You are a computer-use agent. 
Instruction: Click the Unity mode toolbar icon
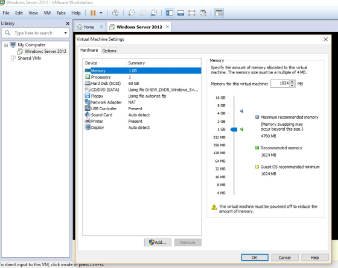point(203,13)
